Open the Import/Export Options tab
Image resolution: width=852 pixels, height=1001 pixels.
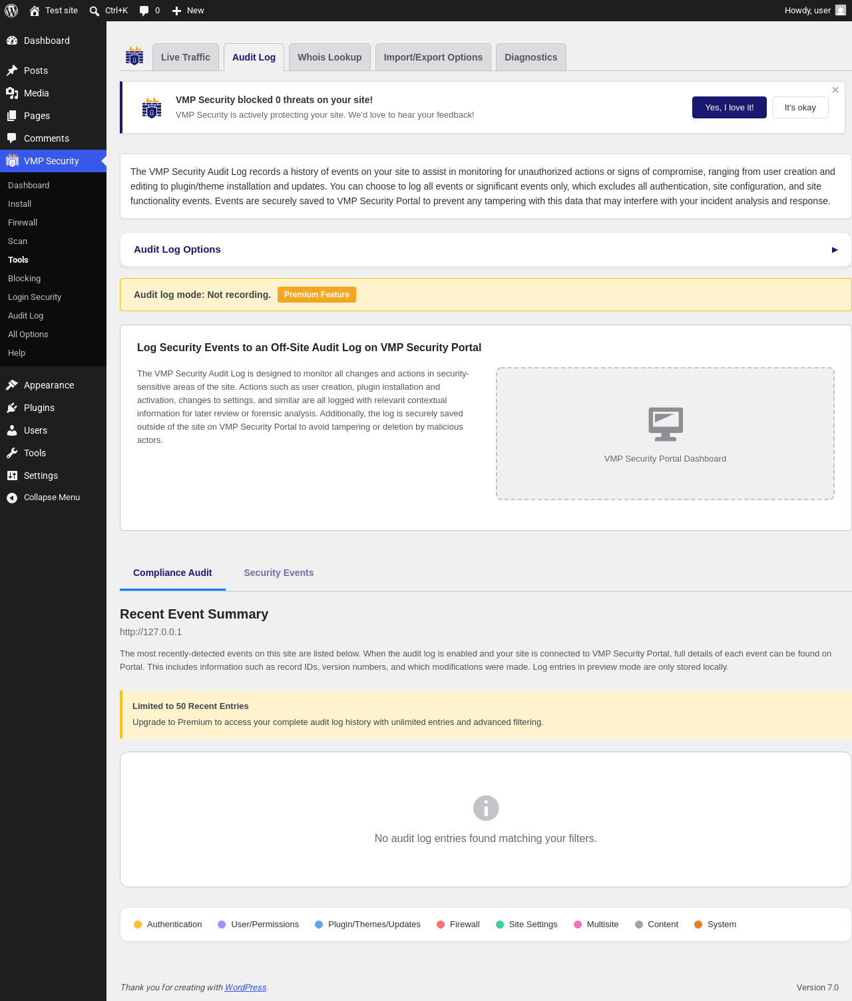433,57
